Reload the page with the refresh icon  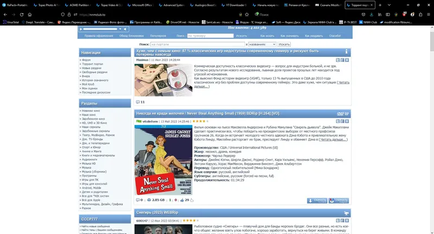tap(22, 15)
